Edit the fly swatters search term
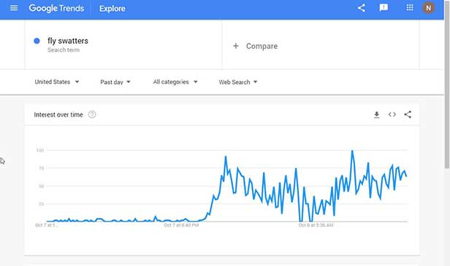 click(x=68, y=41)
